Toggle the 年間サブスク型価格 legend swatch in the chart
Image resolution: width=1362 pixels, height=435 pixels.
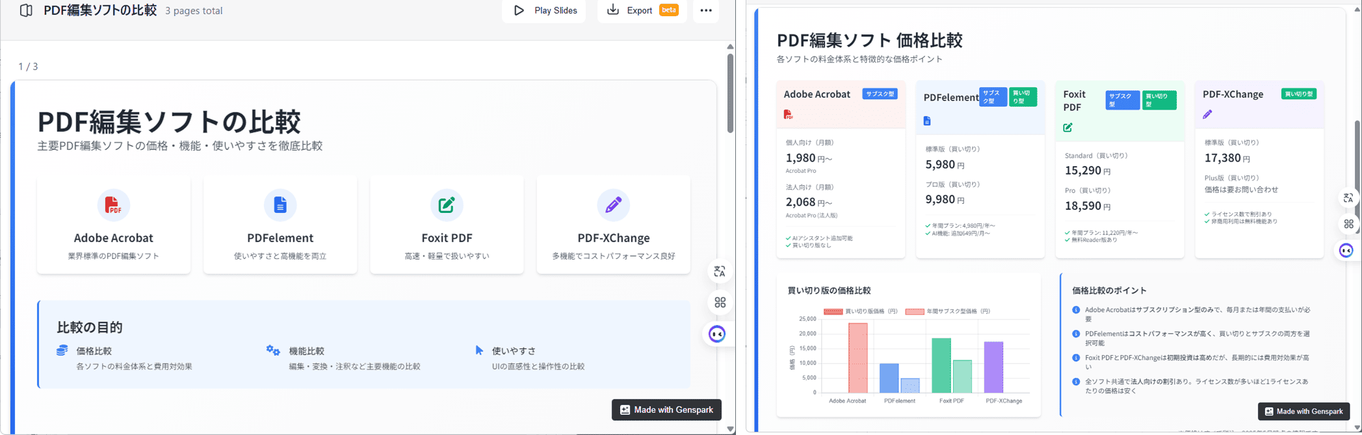click(915, 312)
